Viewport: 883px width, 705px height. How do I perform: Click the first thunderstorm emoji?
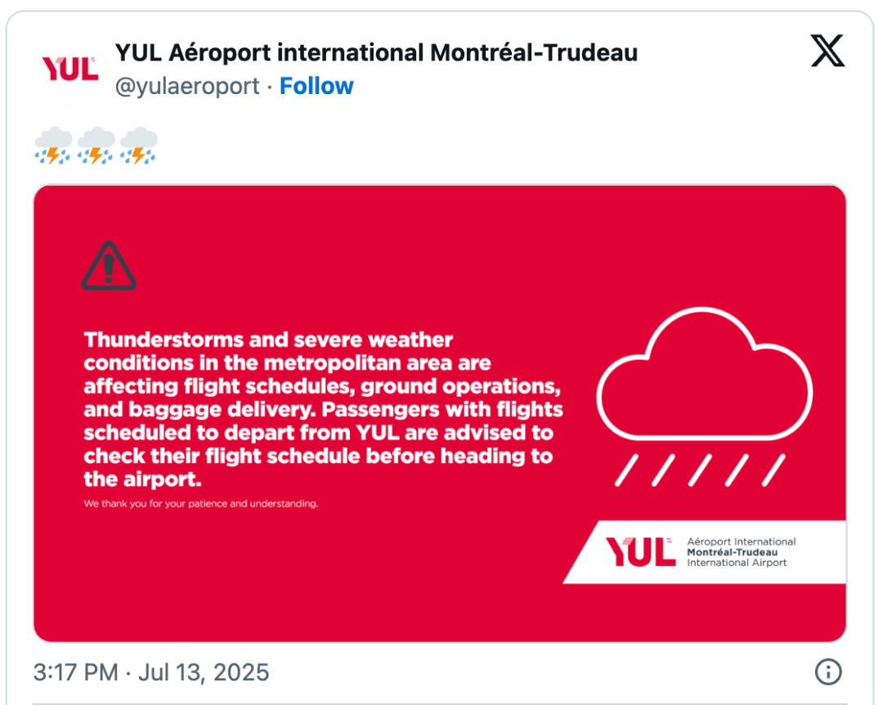53,146
